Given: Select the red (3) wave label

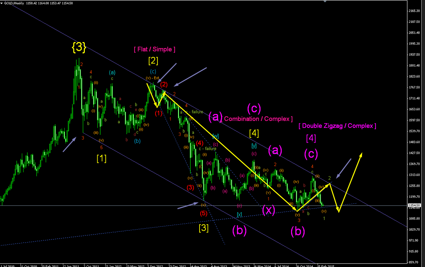Looking at the screenshot, I should point(190,188).
